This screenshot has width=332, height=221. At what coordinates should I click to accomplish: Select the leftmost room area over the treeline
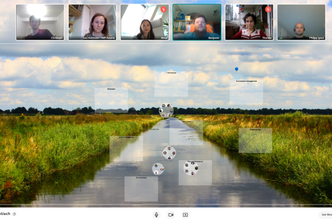pos(111,99)
